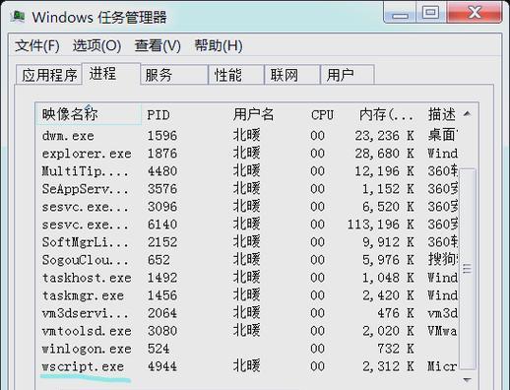The width and height of the screenshot is (510, 390).
Task: Click PID value 4944
Action: click(x=162, y=366)
